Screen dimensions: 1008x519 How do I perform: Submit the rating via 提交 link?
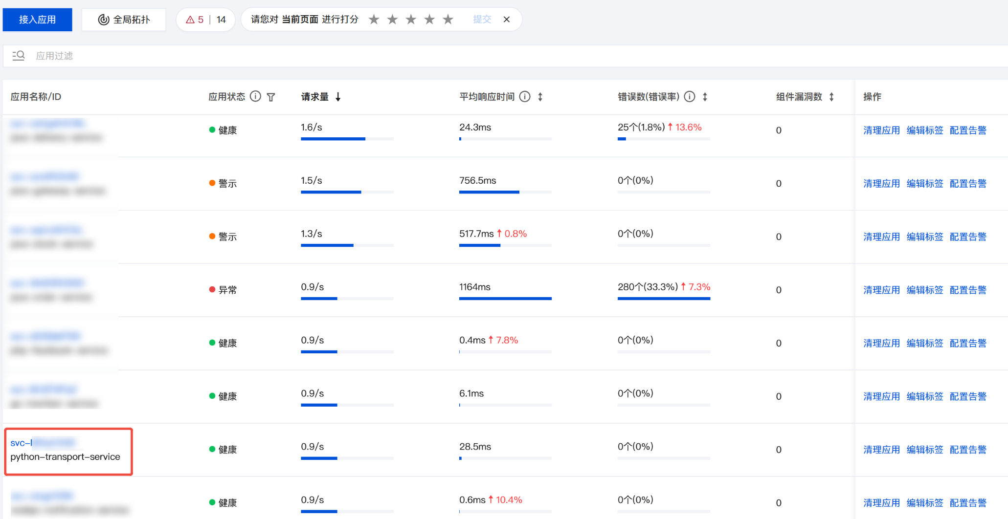[482, 20]
